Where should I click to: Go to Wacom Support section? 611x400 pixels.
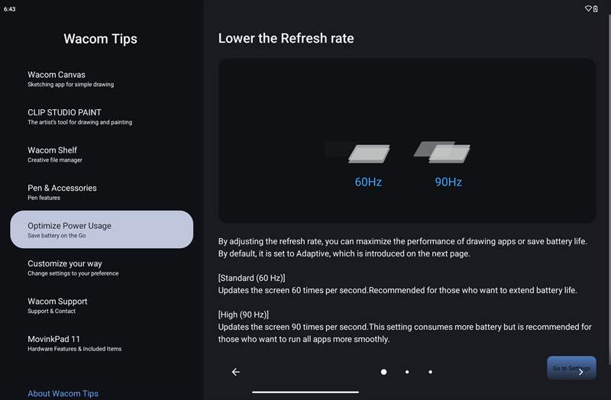(102, 305)
